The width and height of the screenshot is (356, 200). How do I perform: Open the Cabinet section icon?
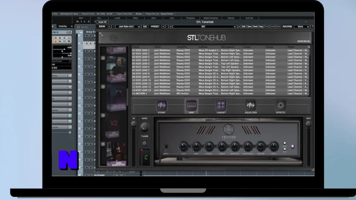221,105
